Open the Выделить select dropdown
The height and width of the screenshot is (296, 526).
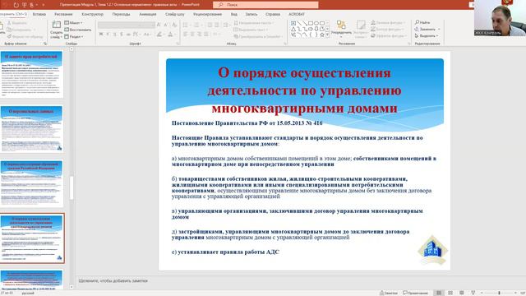pyautogui.click(x=427, y=36)
